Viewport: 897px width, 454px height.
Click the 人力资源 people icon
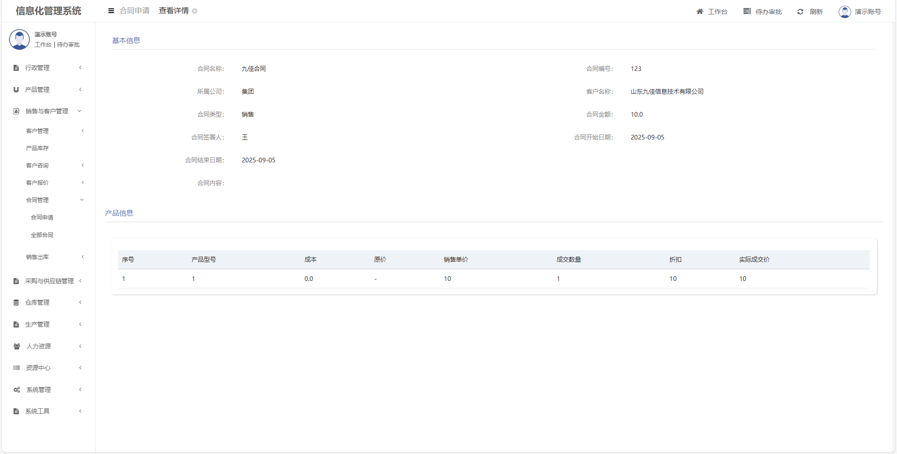point(17,346)
